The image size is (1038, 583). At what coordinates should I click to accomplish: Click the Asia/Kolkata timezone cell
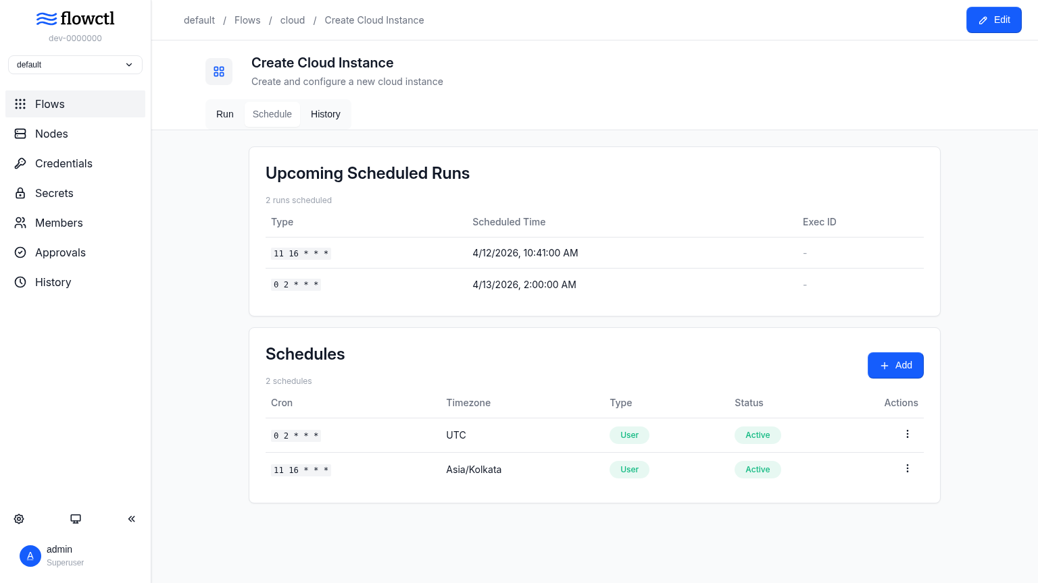[x=474, y=470]
